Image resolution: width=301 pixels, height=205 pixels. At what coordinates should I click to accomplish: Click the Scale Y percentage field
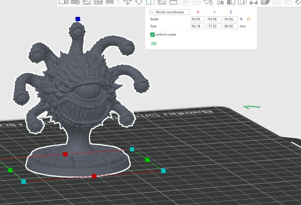[214, 19]
